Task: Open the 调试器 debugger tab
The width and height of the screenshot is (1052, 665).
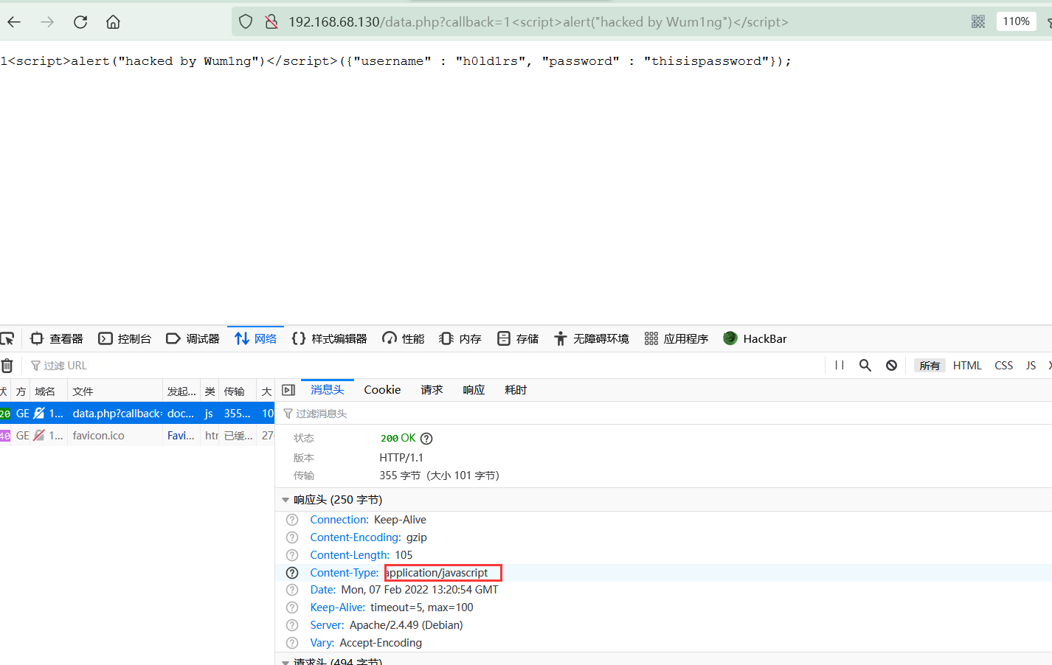Action: pos(193,339)
